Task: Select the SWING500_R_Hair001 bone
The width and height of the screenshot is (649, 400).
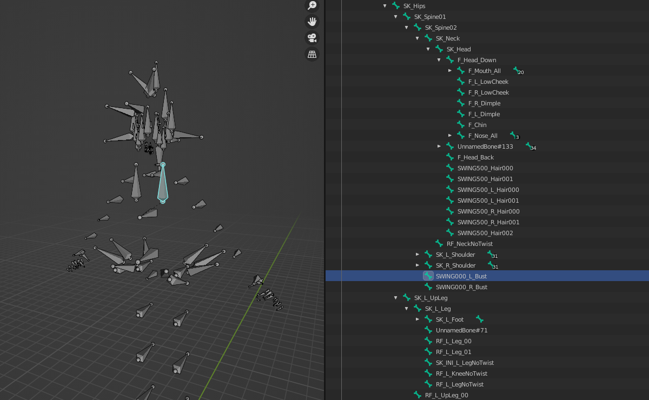Action: tap(488, 222)
